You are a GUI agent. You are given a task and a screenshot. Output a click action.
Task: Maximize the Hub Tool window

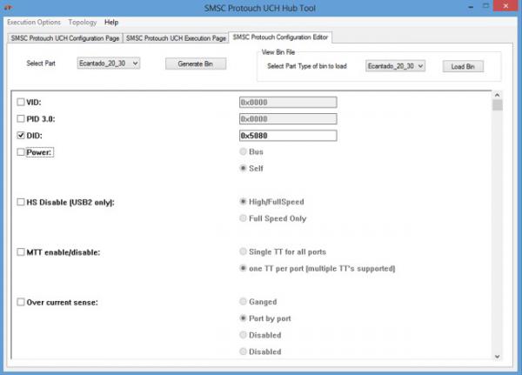coord(486,6)
